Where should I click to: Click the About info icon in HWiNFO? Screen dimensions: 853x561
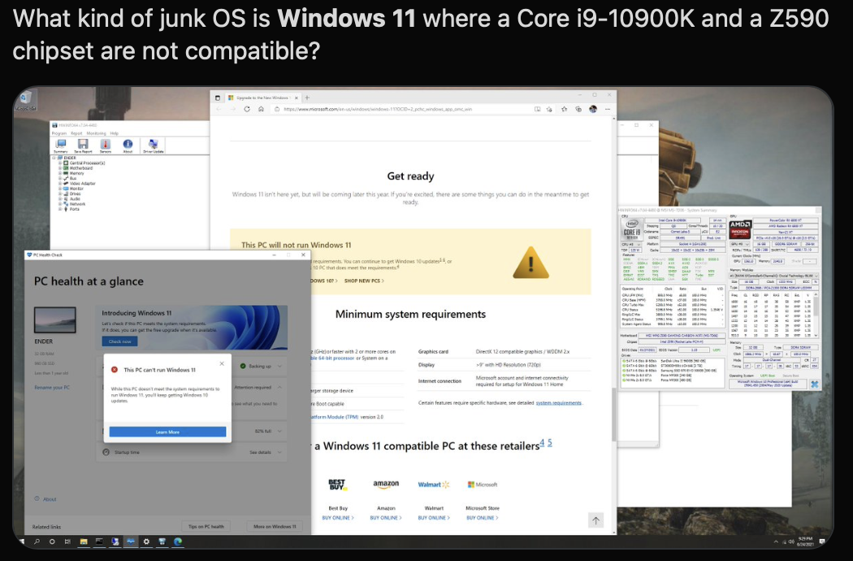[x=128, y=145]
